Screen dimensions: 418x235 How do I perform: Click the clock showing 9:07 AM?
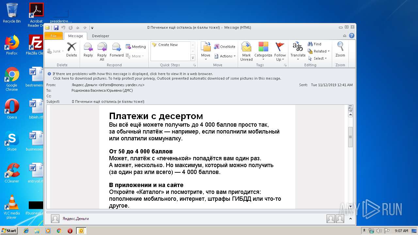tap(401, 231)
